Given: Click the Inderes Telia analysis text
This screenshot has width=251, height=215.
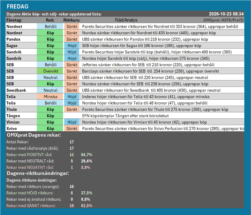Looking at the screenshot, I should point(146,97).
